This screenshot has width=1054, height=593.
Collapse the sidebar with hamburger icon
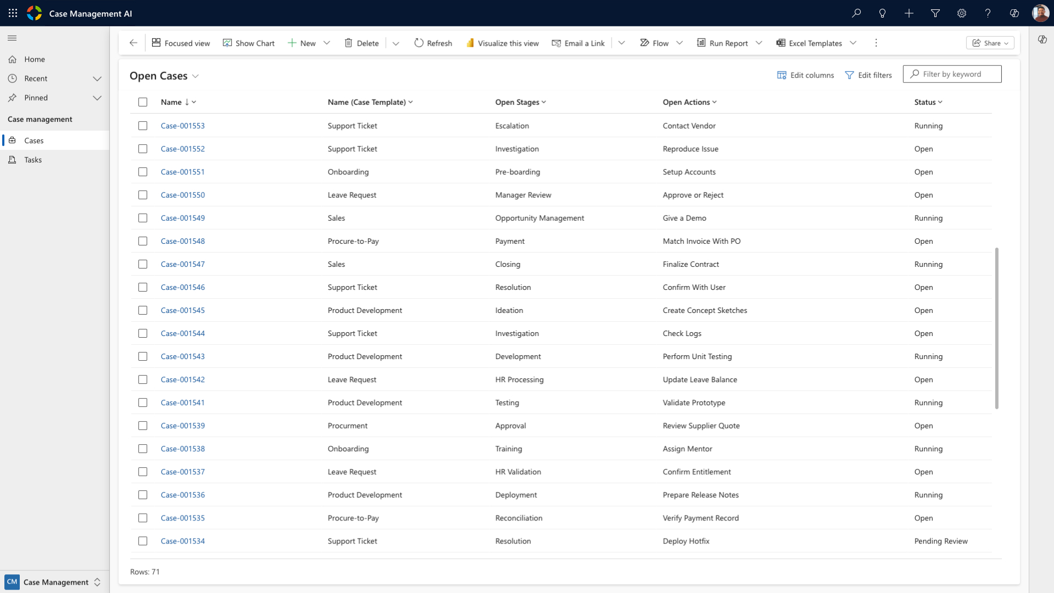12,38
